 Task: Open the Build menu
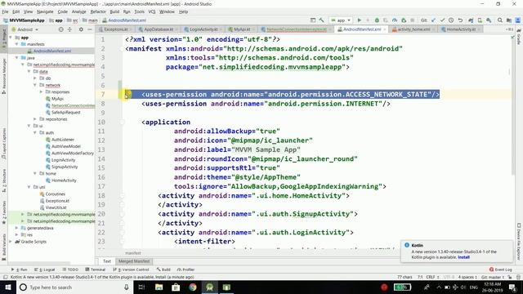114,11
